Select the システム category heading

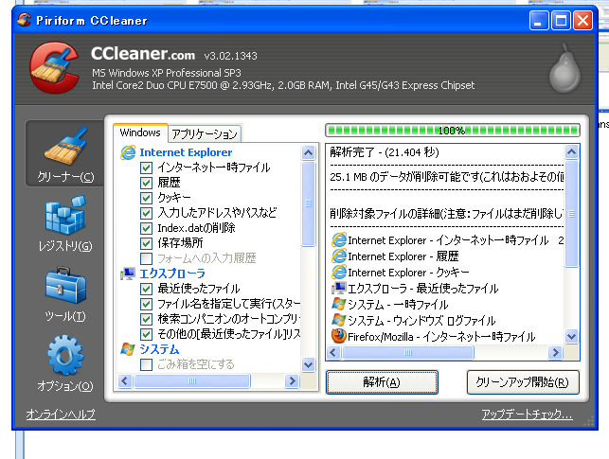click(159, 349)
